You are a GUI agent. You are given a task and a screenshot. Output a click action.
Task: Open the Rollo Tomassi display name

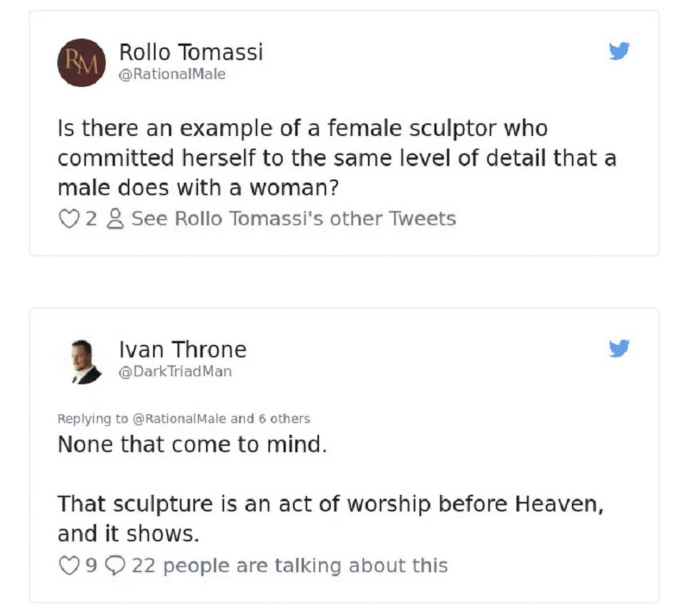point(191,52)
